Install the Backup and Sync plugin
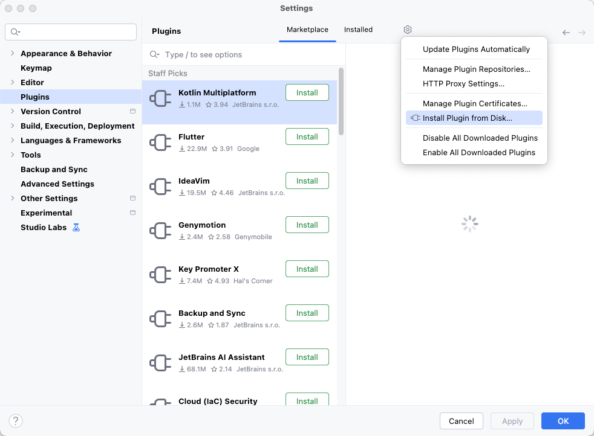The height and width of the screenshot is (436, 594). pos(307,313)
